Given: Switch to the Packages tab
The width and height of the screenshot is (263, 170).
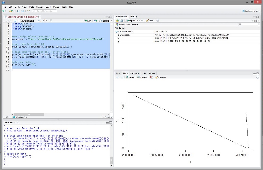Looking at the screenshot, I should 134,73.
